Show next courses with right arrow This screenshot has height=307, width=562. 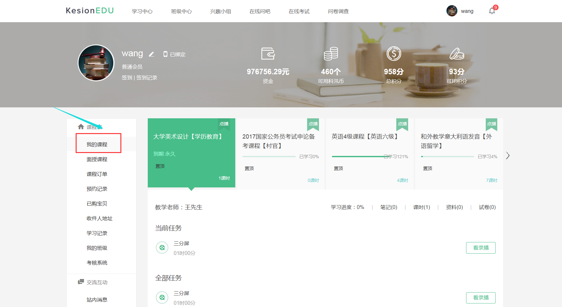click(x=508, y=156)
